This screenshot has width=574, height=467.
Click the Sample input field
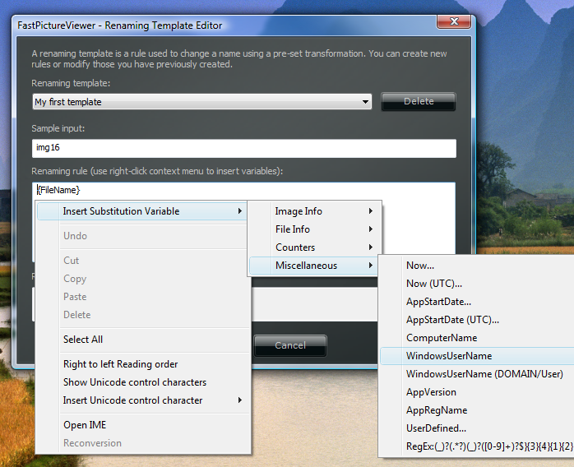(x=244, y=148)
